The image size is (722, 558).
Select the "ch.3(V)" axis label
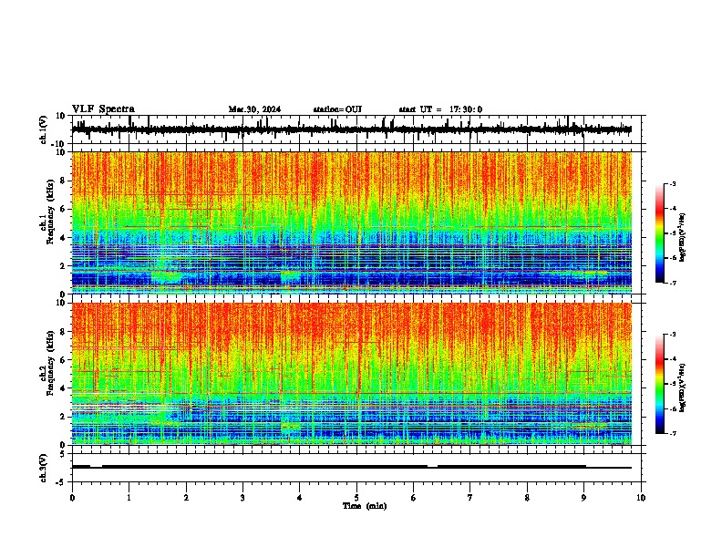[x=44, y=468]
